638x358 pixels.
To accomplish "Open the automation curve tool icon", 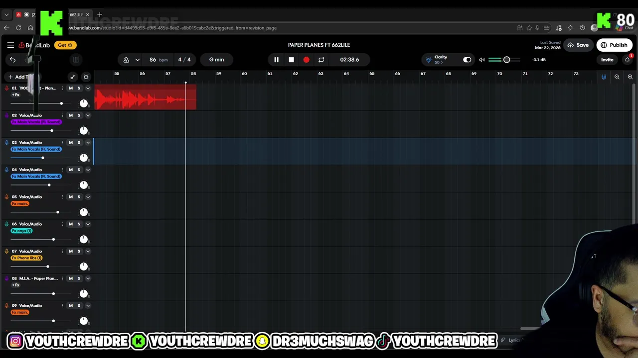I will (73, 77).
